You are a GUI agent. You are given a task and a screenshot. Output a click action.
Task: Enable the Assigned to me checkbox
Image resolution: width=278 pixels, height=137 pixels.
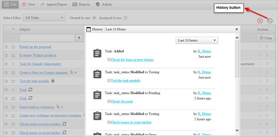126,18
